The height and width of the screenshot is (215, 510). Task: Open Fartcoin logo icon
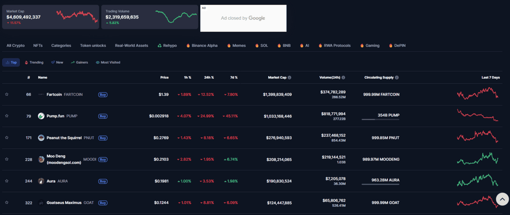(41, 95)
